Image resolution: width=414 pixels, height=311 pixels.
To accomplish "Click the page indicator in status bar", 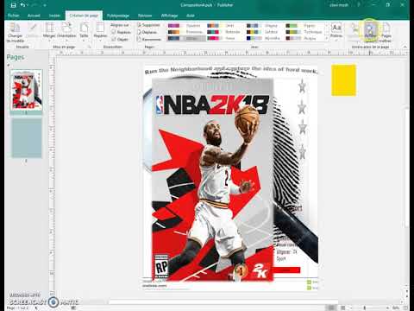I will [x=18, y=308].
